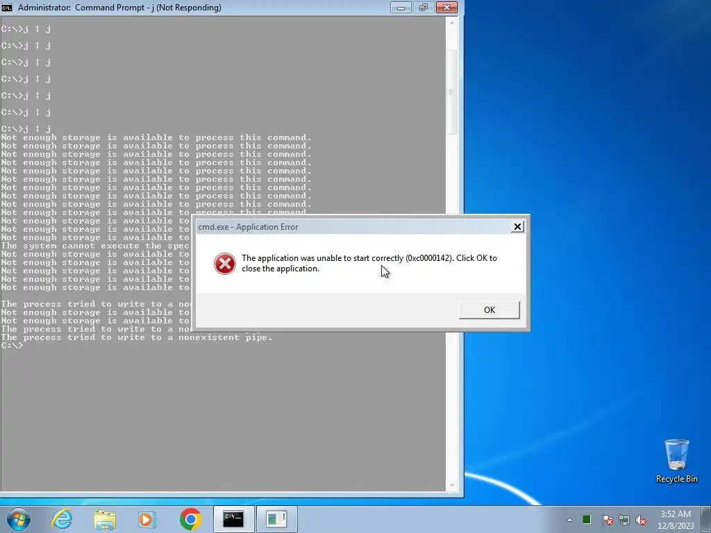Click Command Prompt scrollbar up arrow
The width and height of the screenshot is (711, 533).
tap(451, 22)
